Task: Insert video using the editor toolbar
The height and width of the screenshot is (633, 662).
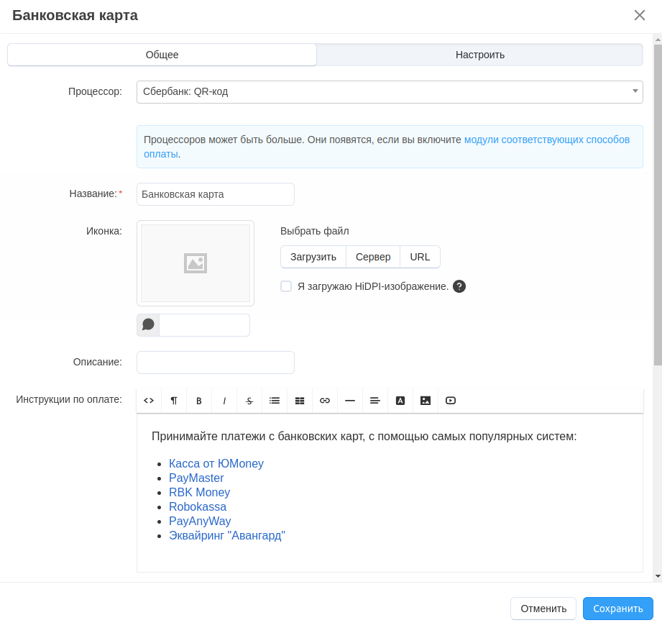Action: [x=451, y=401]
